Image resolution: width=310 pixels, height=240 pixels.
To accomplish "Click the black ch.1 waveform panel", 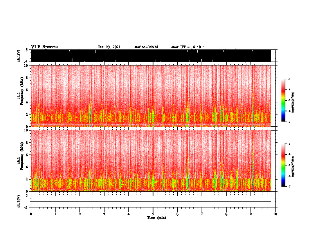I will coord(151,56).
